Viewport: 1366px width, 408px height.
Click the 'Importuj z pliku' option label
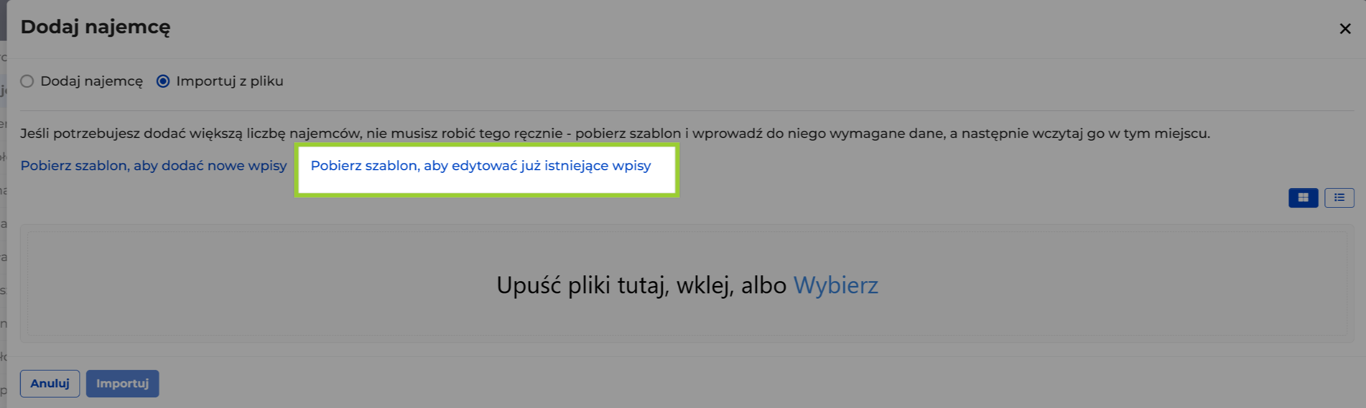pos(229,81)
